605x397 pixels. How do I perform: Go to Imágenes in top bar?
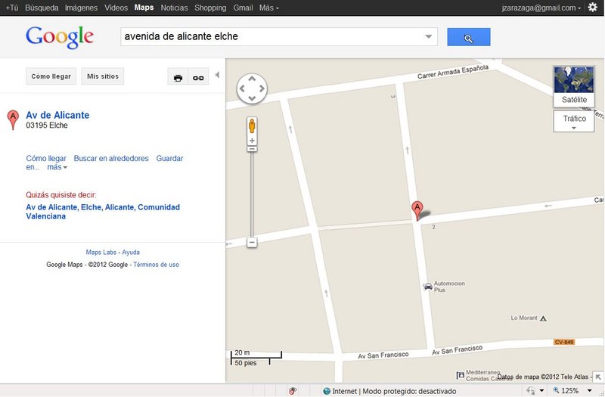pyautogui.click(x=81, y=8)
